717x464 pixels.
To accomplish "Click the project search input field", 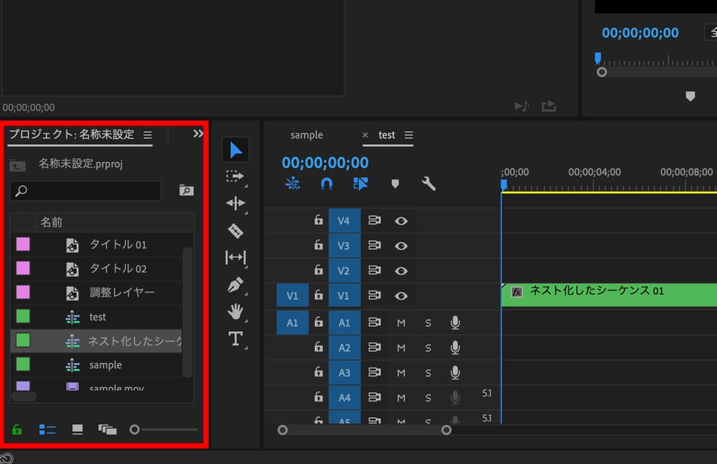I will pos(86,191).
